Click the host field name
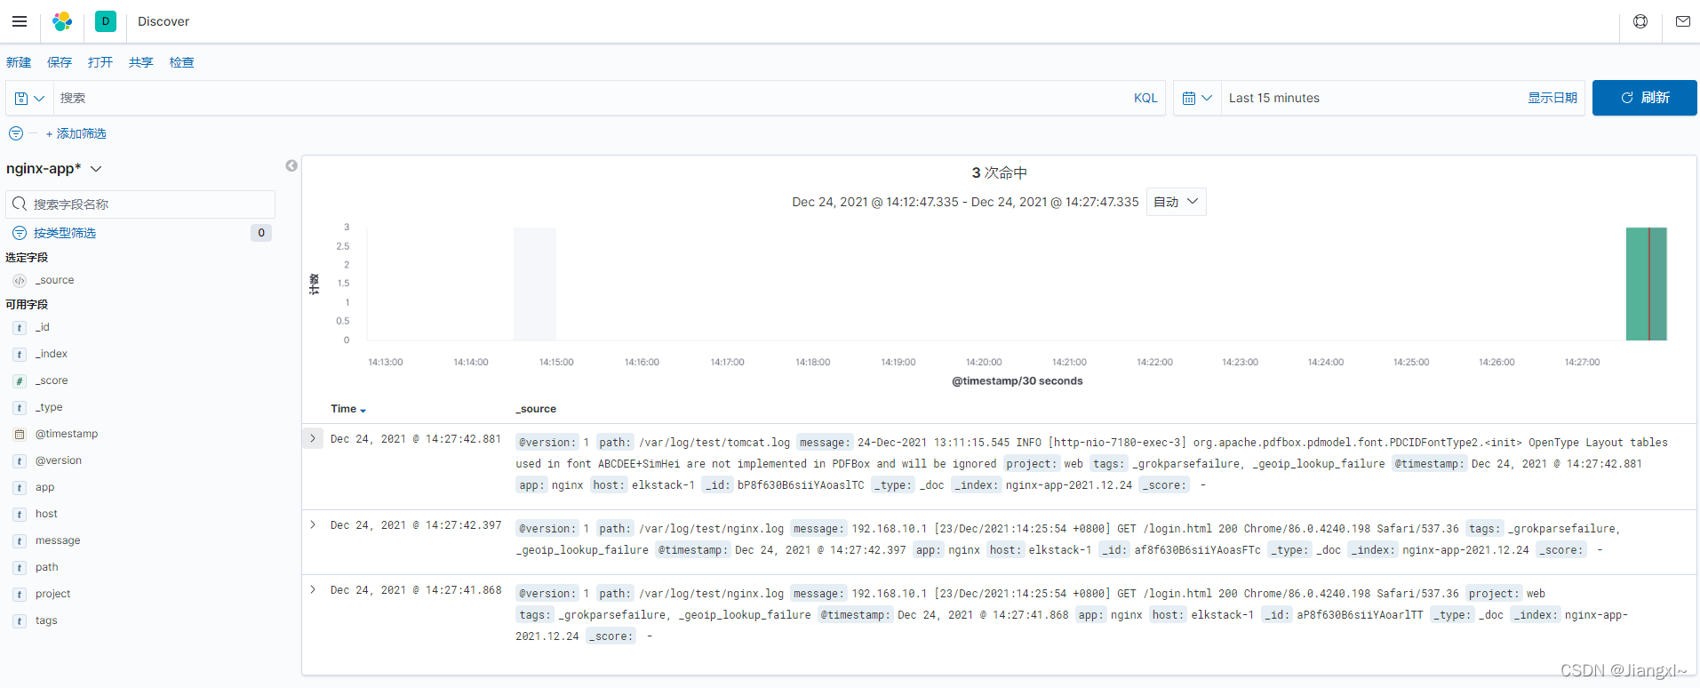This screenshot has width=1700, height=688. (46, 514)
